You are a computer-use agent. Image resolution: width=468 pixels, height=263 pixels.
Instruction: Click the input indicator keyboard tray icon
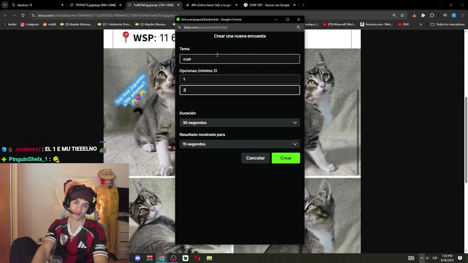pyautogui.click(x=411, y=258)
